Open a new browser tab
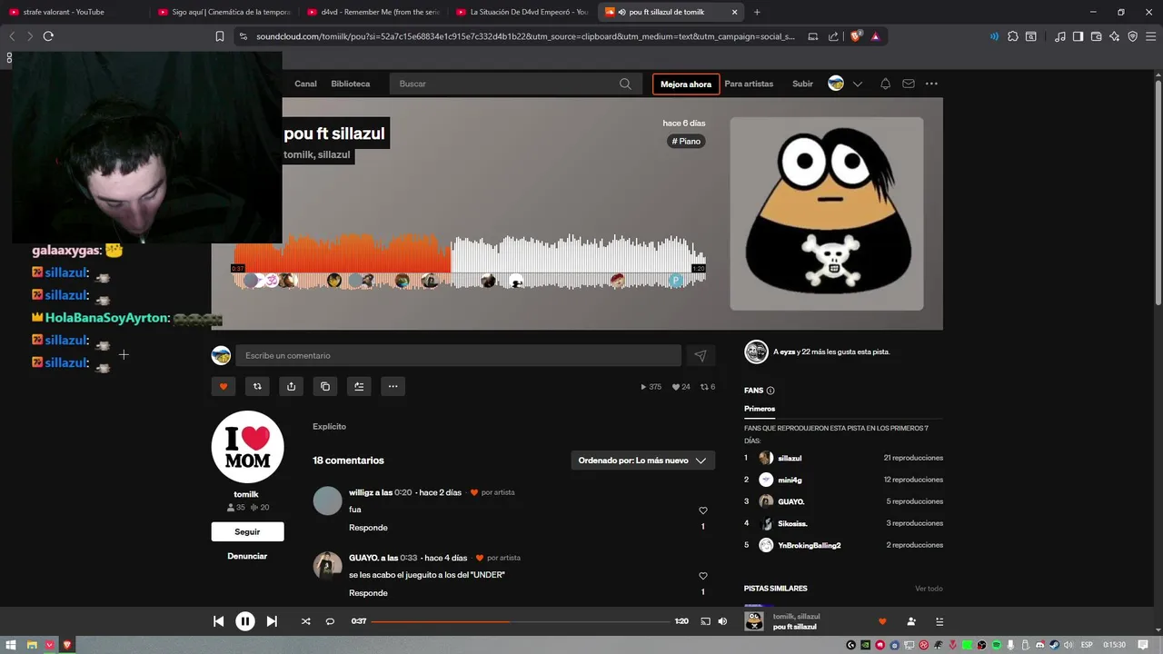This screenshot has height=654, width=1163. 757,12
